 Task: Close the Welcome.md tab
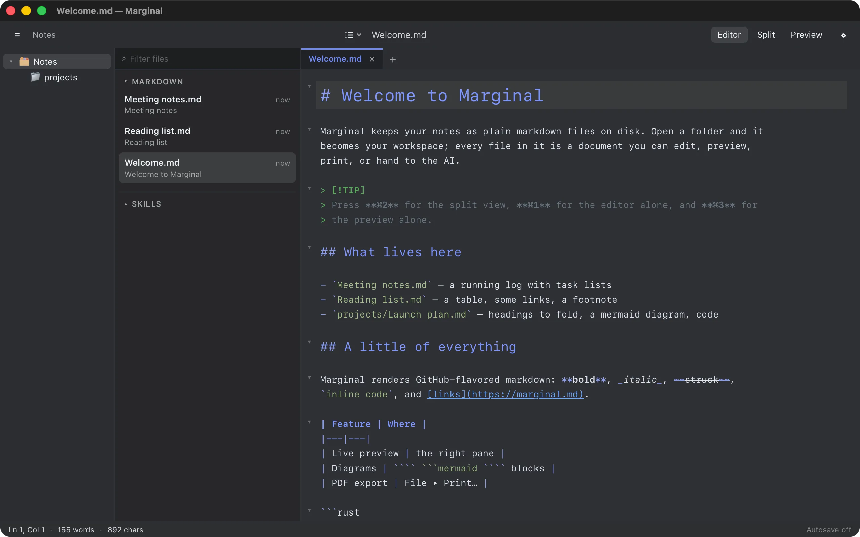[372, 59]
